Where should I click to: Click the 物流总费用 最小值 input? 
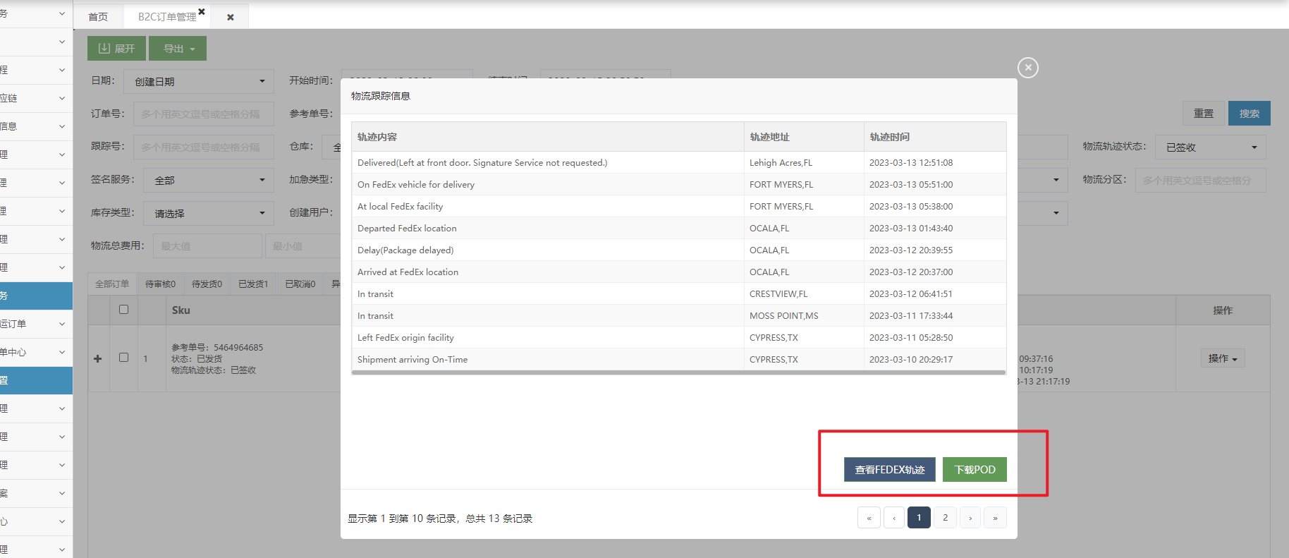303,245
